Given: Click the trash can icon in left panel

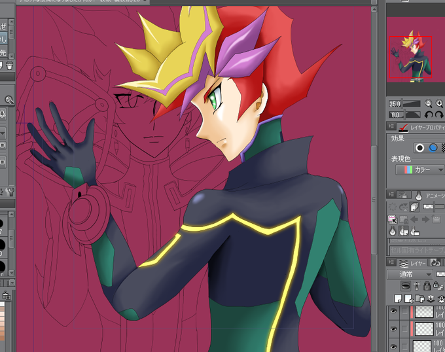Looking at the screenshot, I should point(9,65).
